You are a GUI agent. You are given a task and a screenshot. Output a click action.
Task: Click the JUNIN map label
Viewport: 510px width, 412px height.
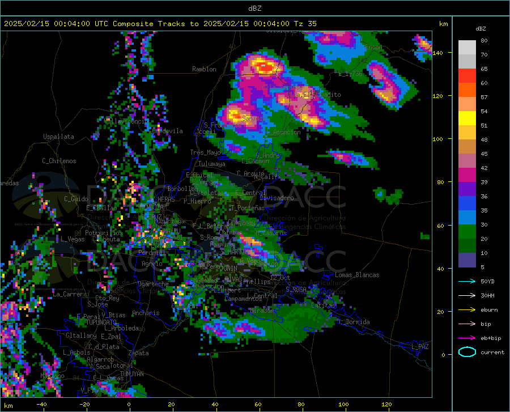tap(229, 269)
